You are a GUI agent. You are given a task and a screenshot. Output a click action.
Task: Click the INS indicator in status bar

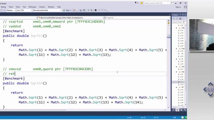pyautogui.click(x=175, y=117)
